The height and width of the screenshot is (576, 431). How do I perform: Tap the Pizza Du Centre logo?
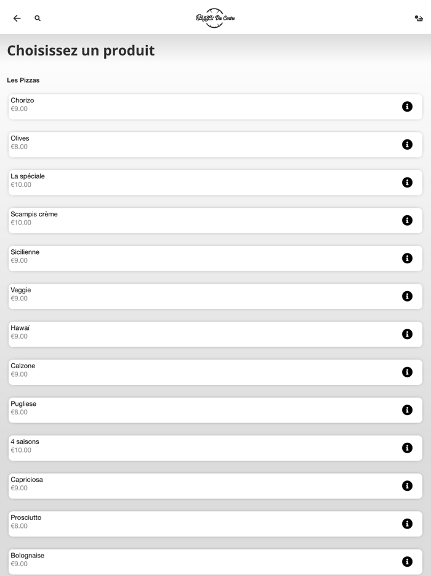tap(215, 18)
